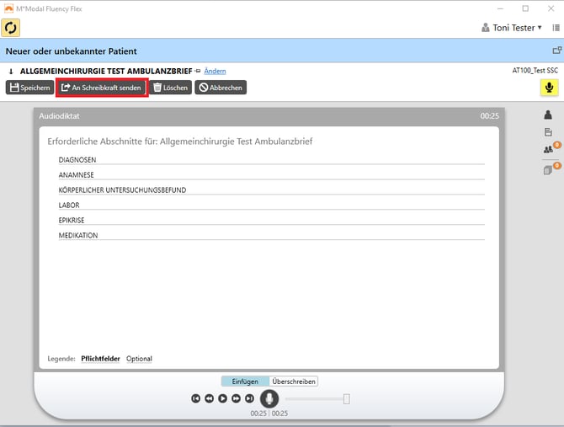Click the Speichern button
Viewport: 564px width, 427px height.
[29, 88]
